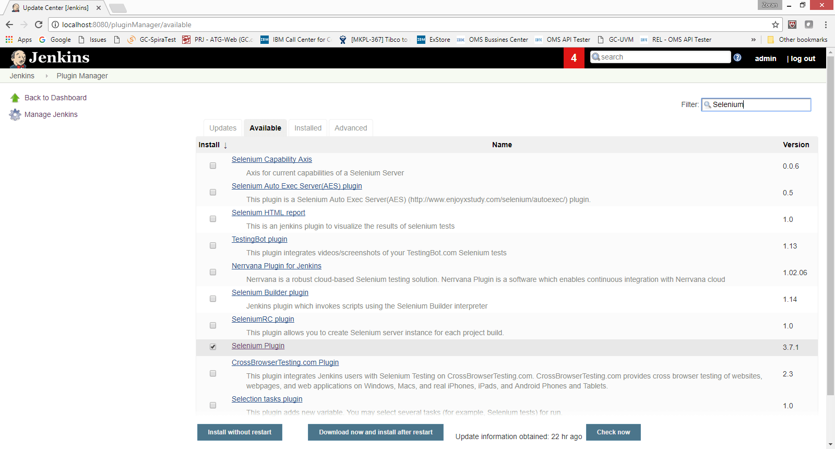
Task: Switch to the Available tab
Action: click(x=265, y=128)
